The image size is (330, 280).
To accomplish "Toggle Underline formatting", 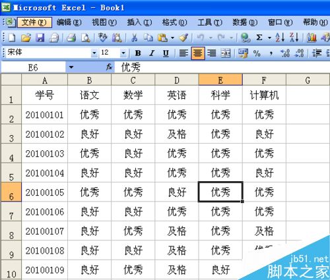I will click(x=166, y=53).
